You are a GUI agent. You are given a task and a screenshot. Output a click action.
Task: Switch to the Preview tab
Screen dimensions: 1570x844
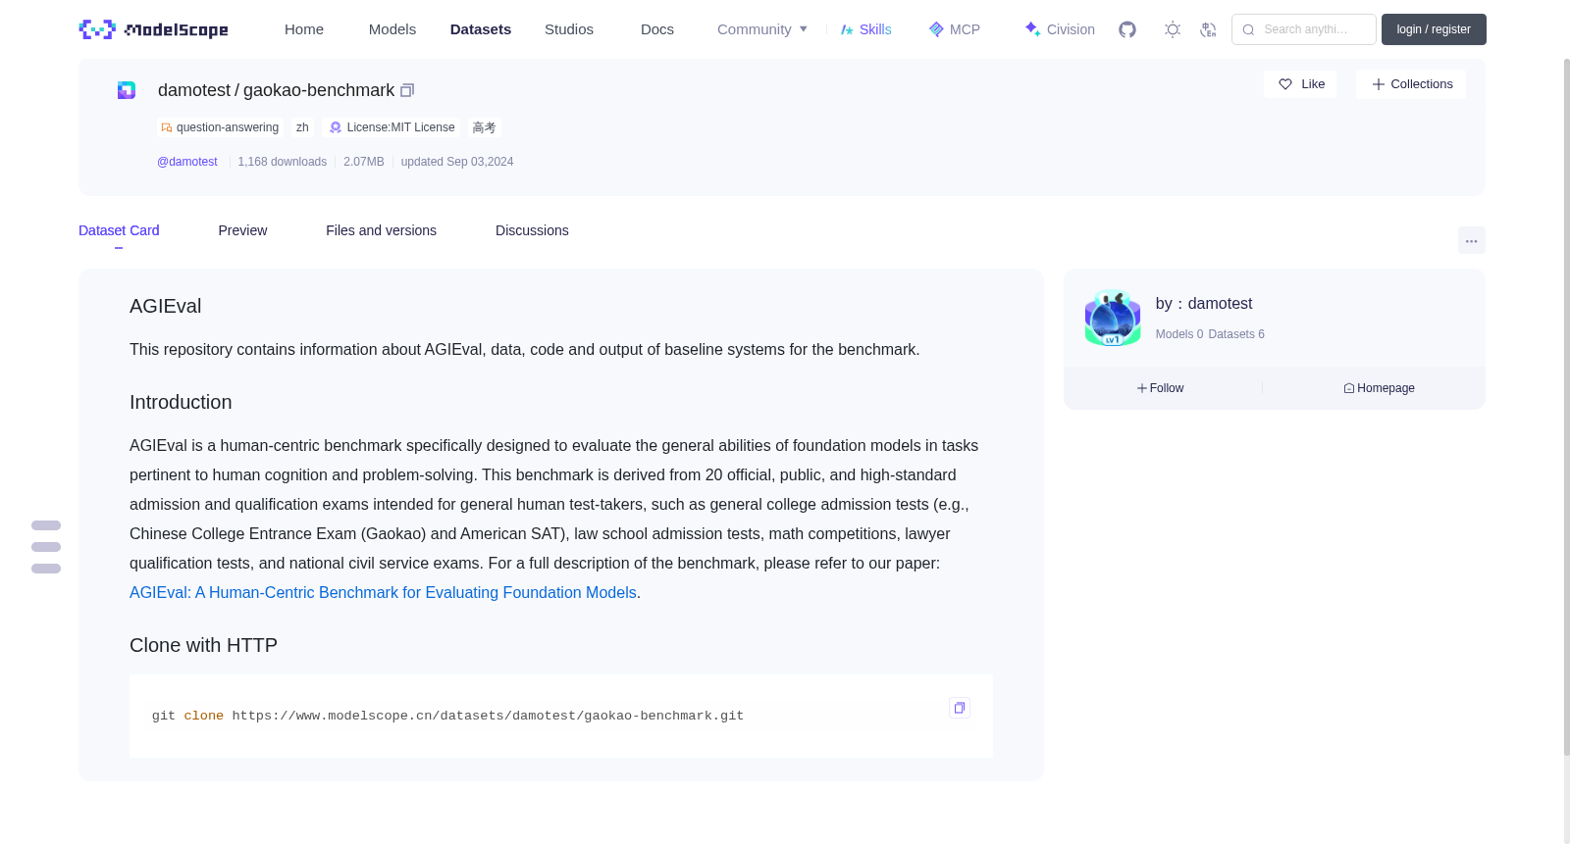[x=242, y=230]
